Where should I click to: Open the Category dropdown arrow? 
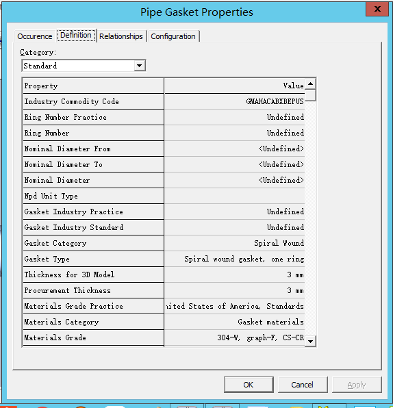click(140, 66)
